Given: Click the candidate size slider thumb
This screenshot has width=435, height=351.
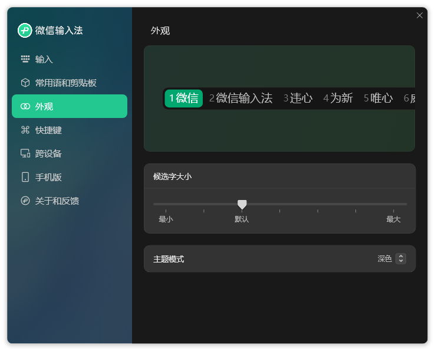Looking at the screenshot, I should coord(242,204).
